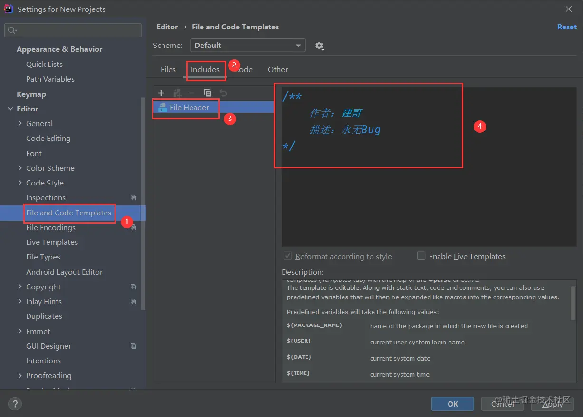The image size is (583, 417).
Task: Click the Remove Template minus icon
Action: [x=192, y=93]
